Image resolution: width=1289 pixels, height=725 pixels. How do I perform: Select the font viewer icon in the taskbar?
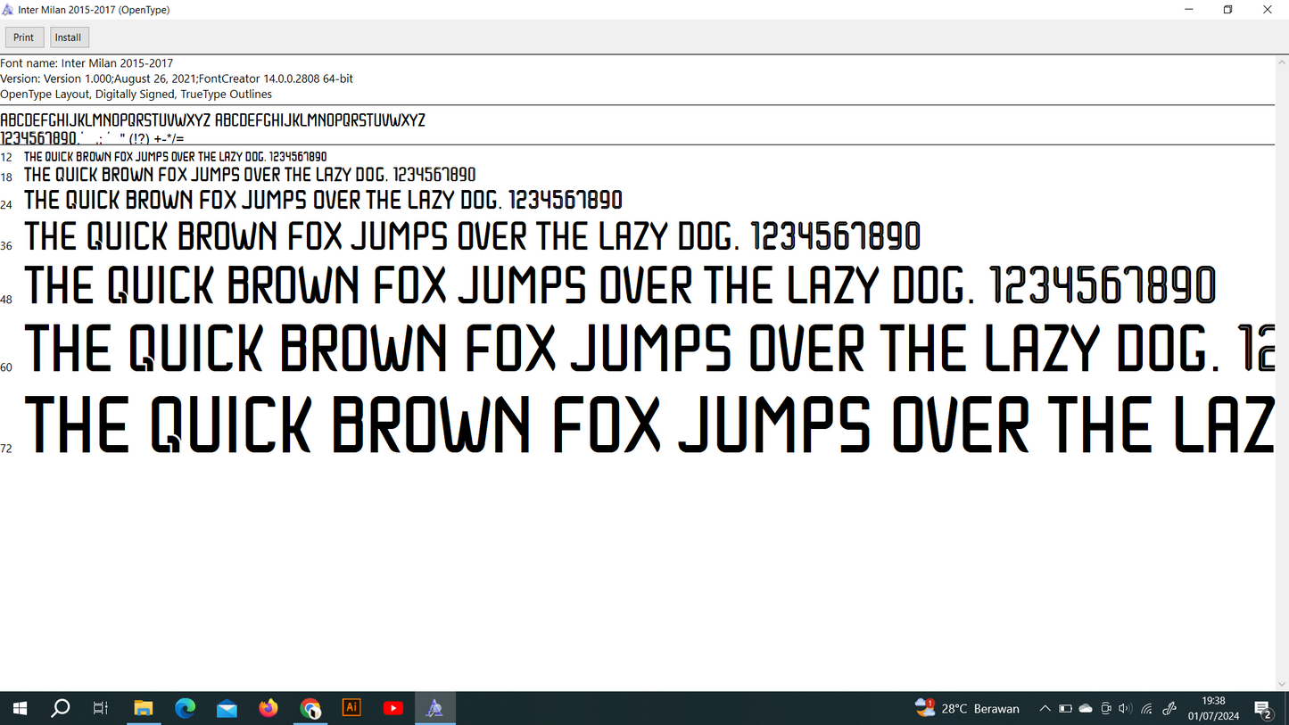(434, 708)
